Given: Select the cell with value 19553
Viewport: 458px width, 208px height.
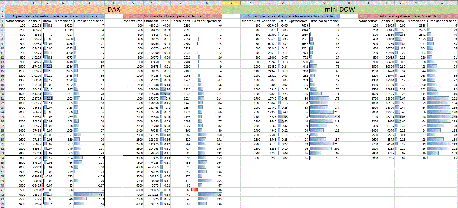Looking at the screenshot, I should click(63, 25).
